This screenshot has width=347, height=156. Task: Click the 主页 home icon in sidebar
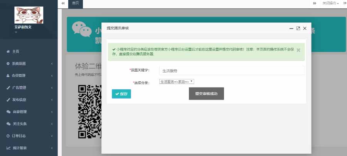[8, 52]
